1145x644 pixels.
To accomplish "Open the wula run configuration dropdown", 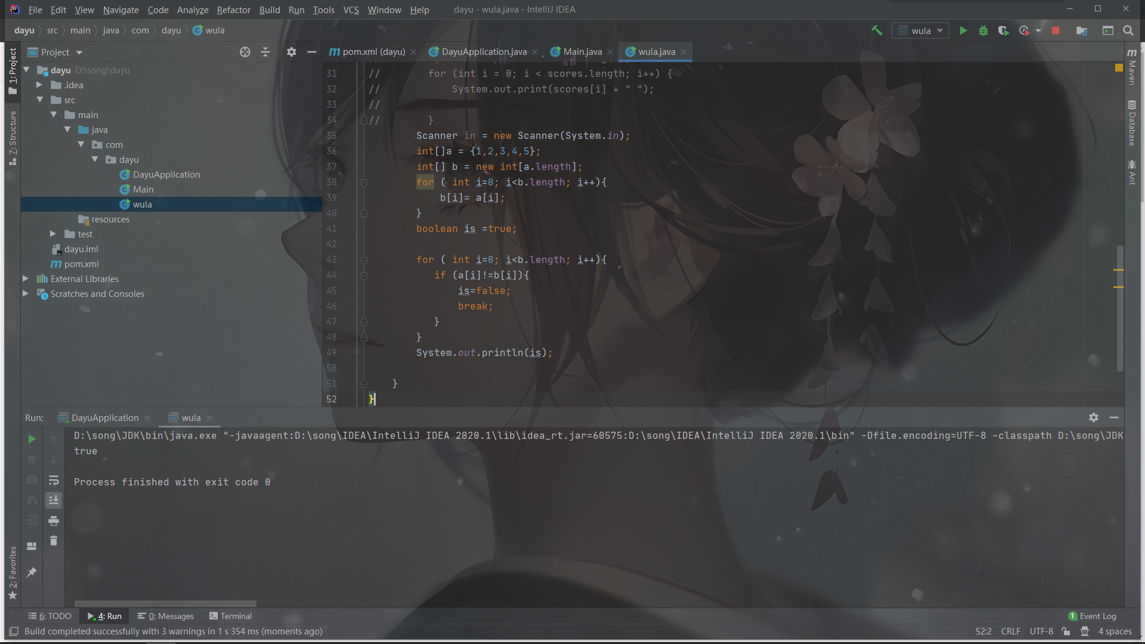I will point(921,30).
